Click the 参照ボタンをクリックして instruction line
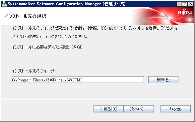Screen dimensions: 195x122 pyautogui.click(x=95, y=28)
